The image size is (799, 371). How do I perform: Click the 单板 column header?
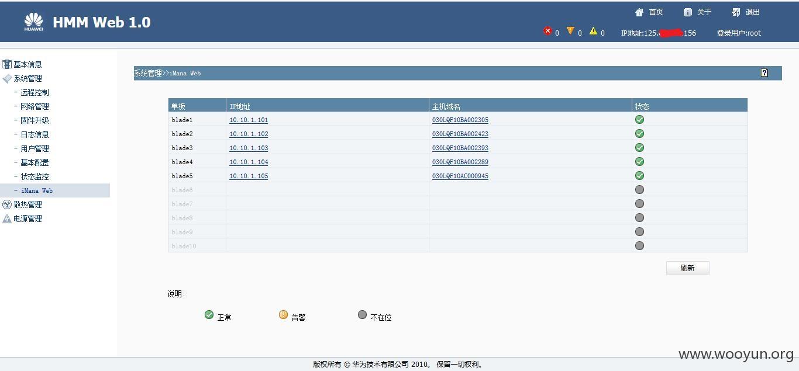[178, 106]
